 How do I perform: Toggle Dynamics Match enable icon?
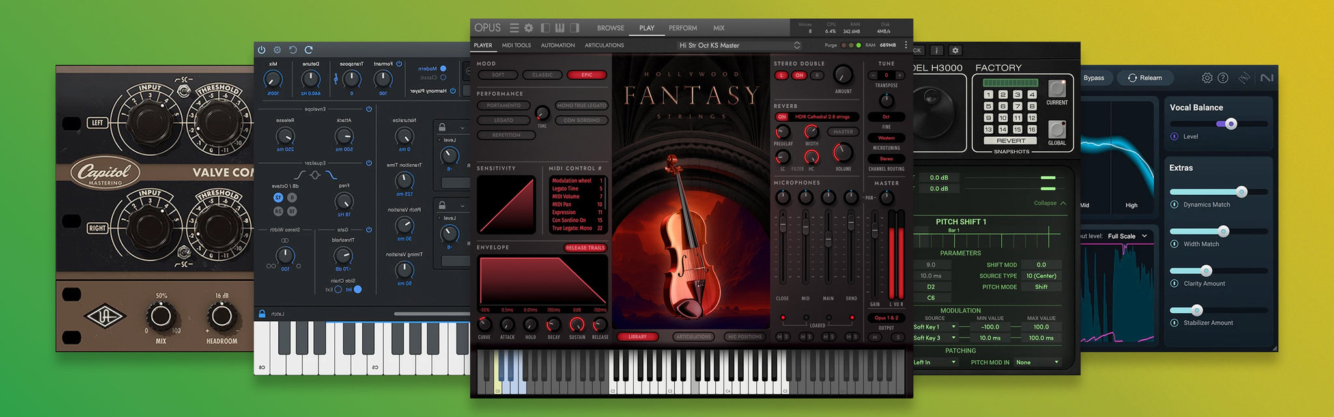coord(1174,205)
